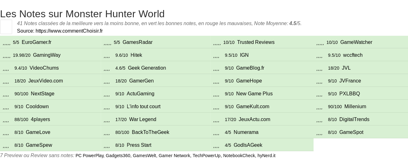
Task: Select the BackToTheGeek entry
Action: [150, 132]
